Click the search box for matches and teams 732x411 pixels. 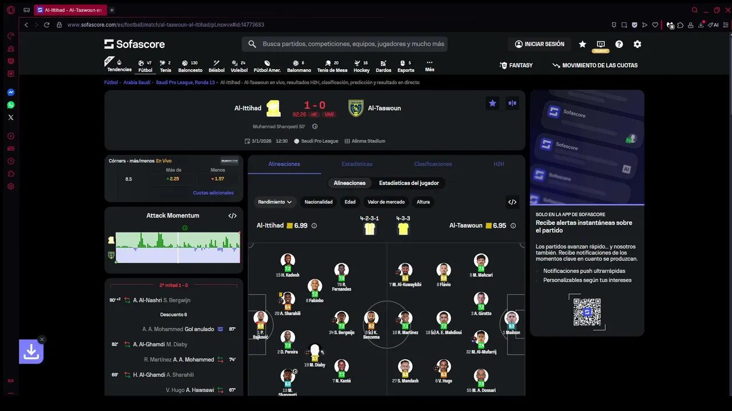pos(345,44)
